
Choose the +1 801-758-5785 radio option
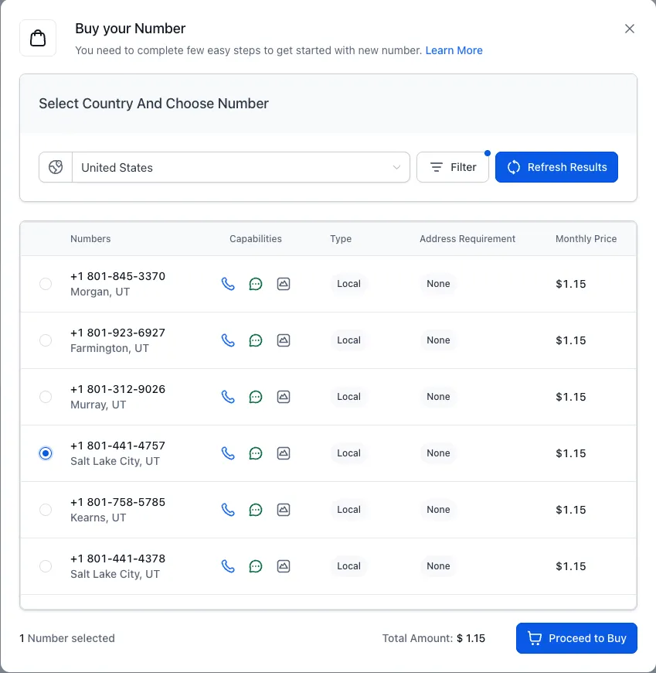click(46, 510)
